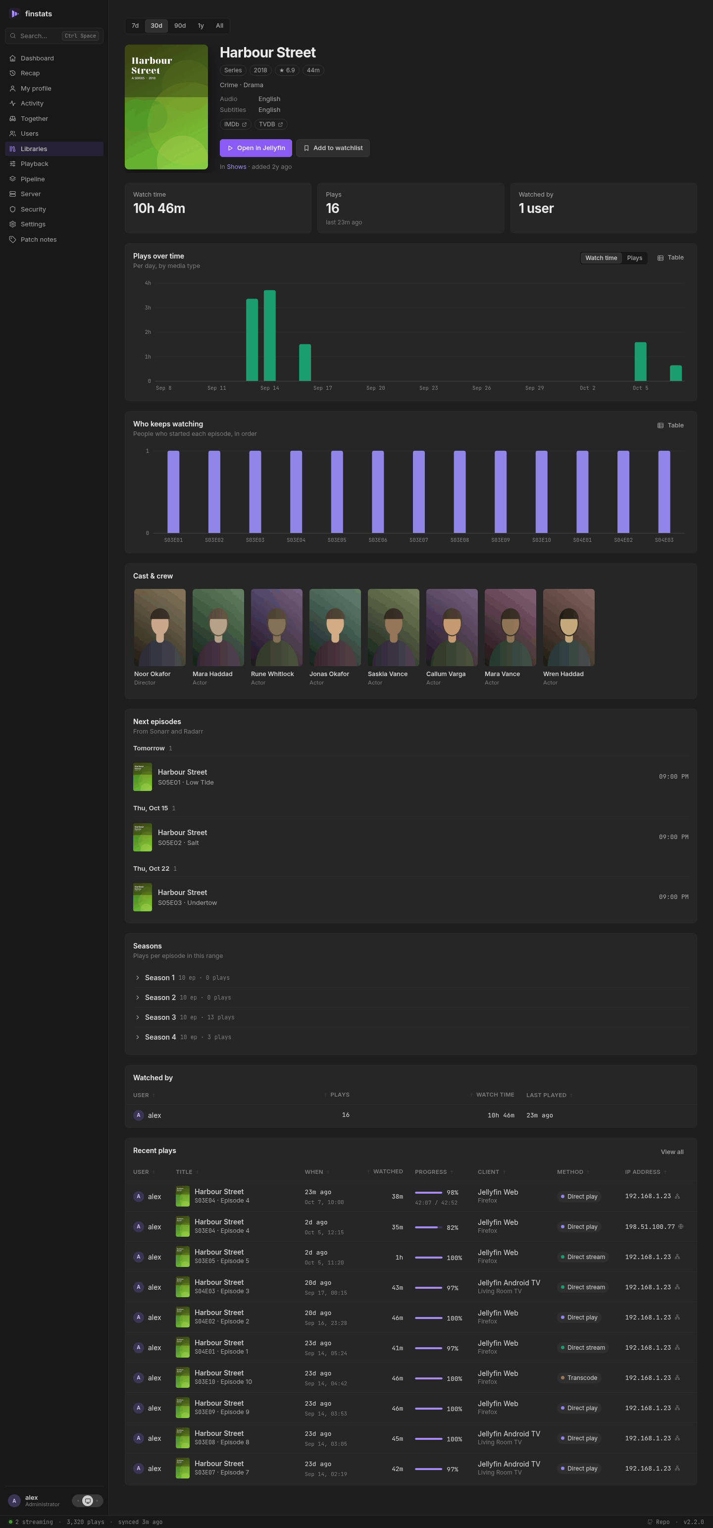Click the Recap history icon

coord(12,73)
